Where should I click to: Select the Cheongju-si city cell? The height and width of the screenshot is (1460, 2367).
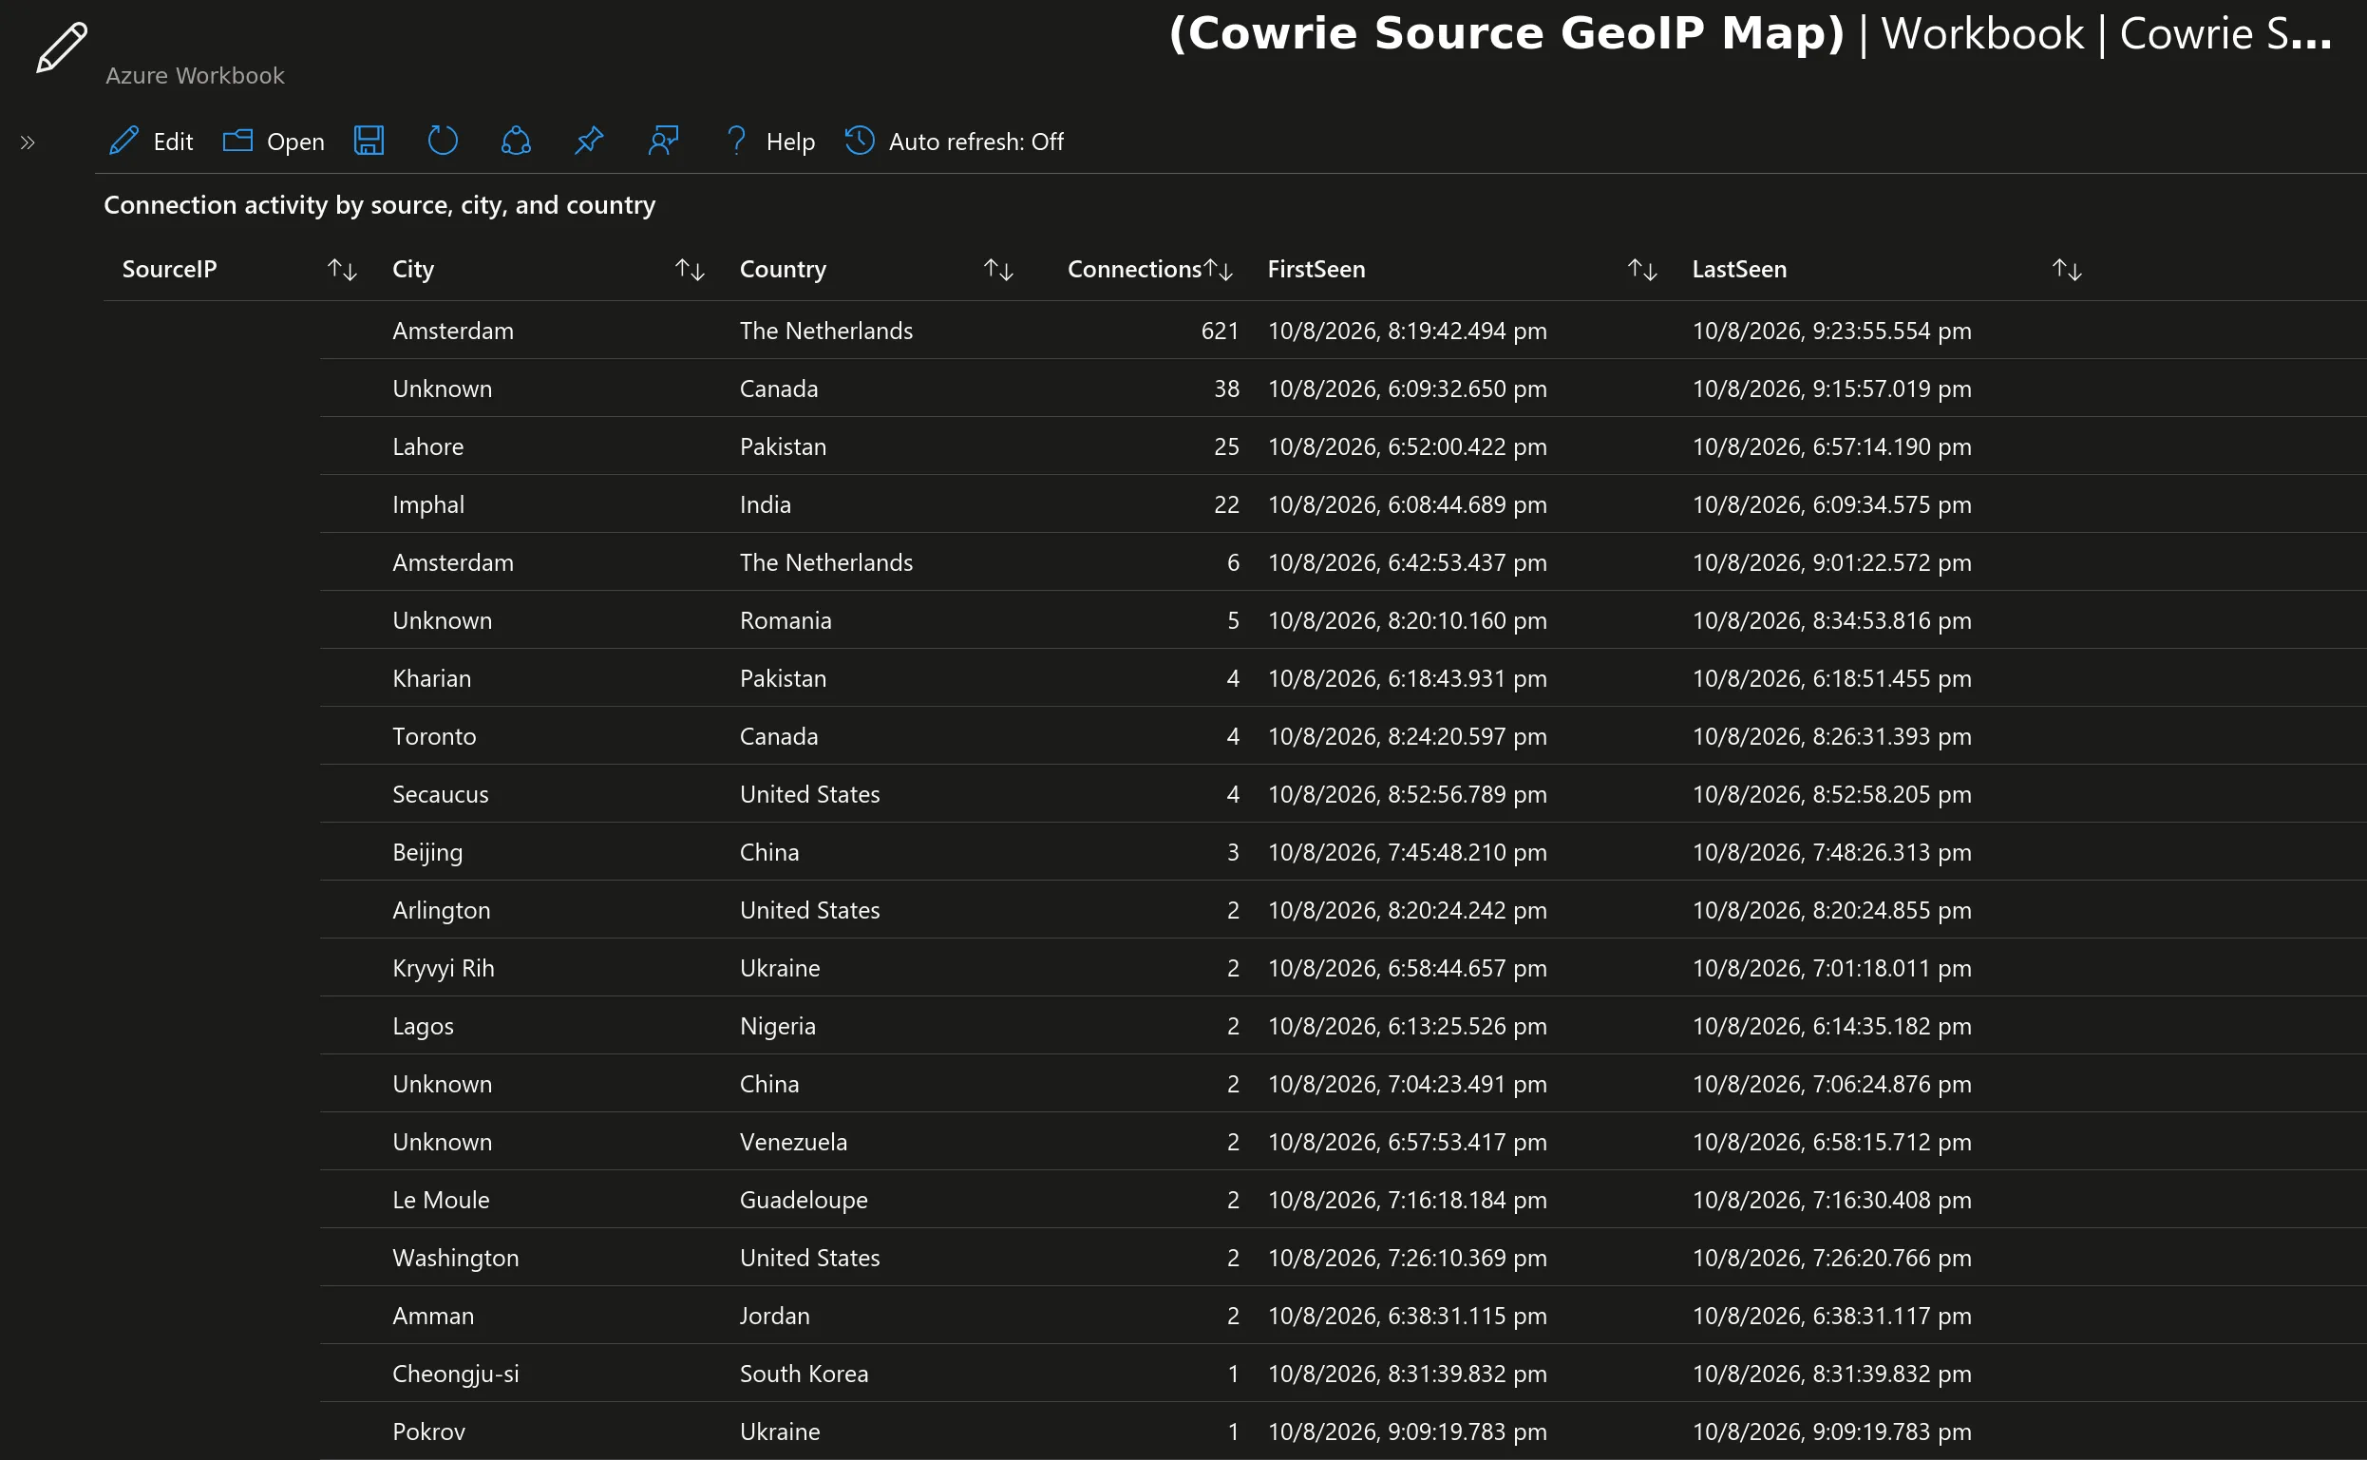(456, 1375)
